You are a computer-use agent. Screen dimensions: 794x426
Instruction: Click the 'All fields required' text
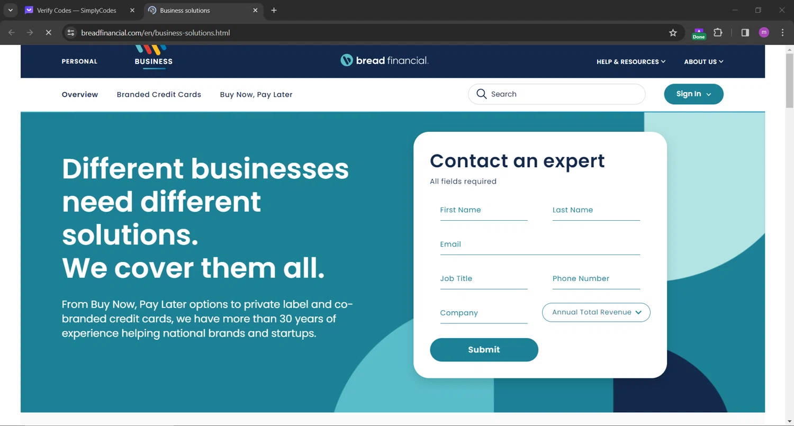click(x=463, y=182)
